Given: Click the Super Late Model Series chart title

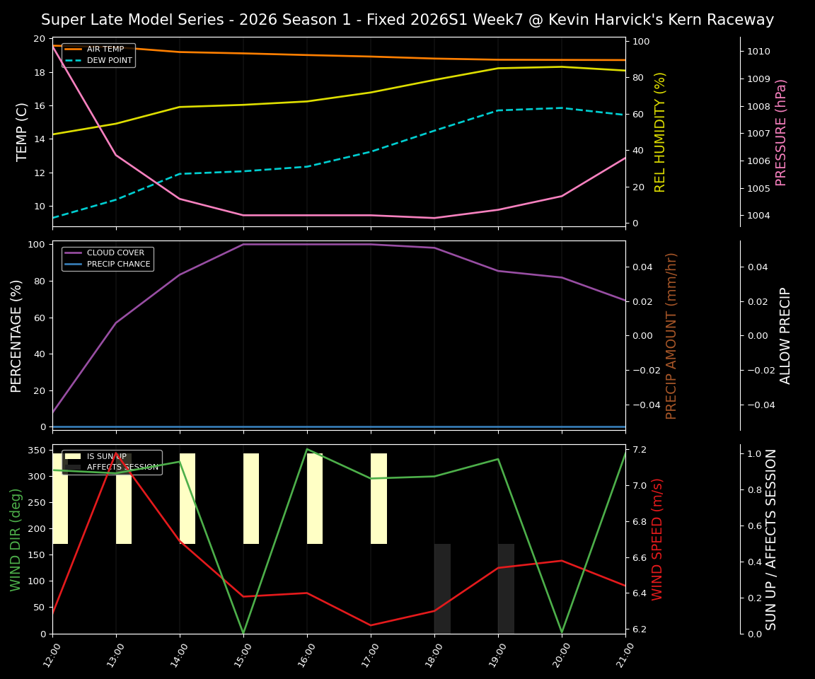Looking at the screenshot, I should coord(407,20).
